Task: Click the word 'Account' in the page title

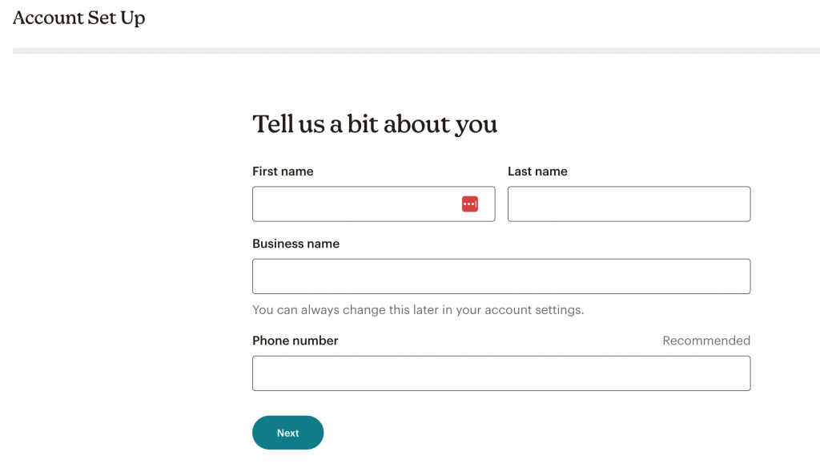Action: [x=48, y=18]
